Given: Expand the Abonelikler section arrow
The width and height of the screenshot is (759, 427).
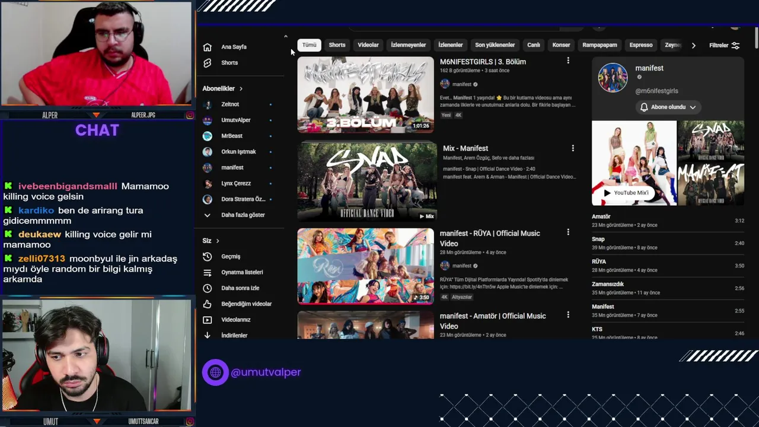Looking at the screenshot, I should pos(241,89).
